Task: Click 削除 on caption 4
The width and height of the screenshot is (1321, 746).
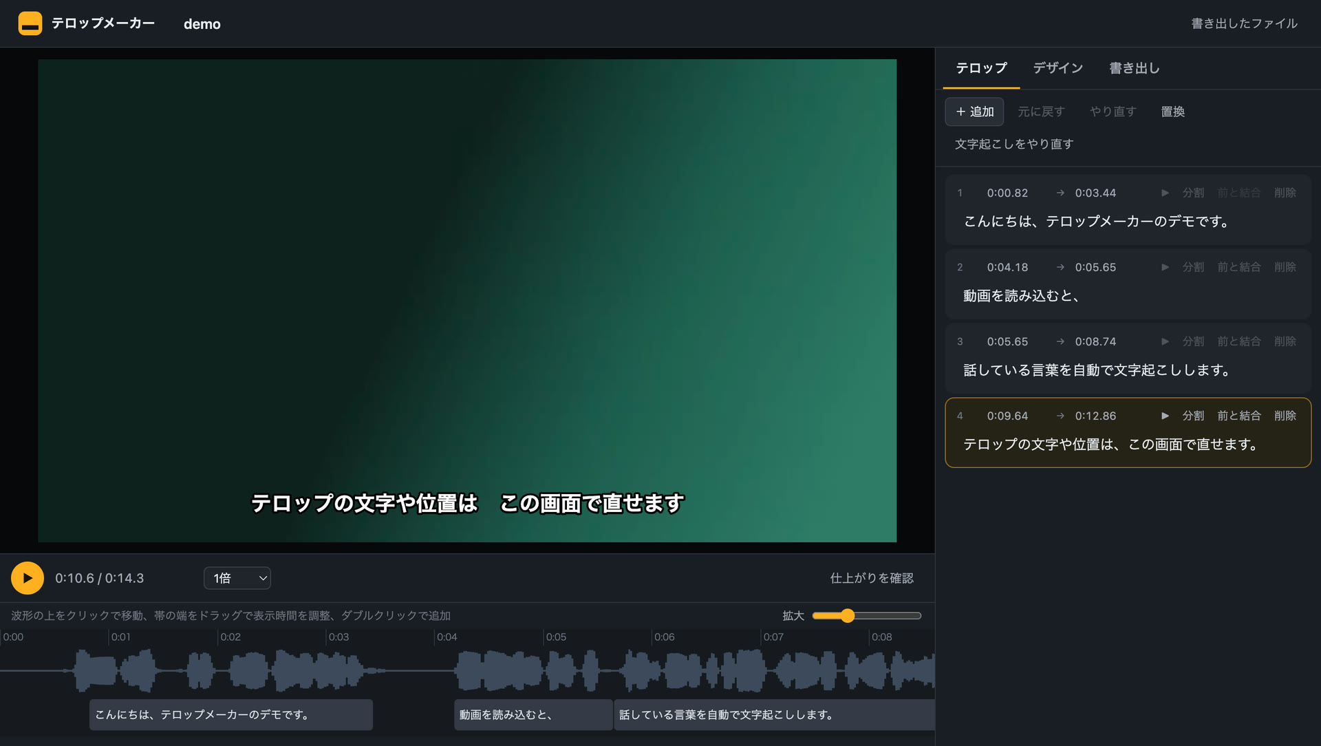Action: point(1285,416)
